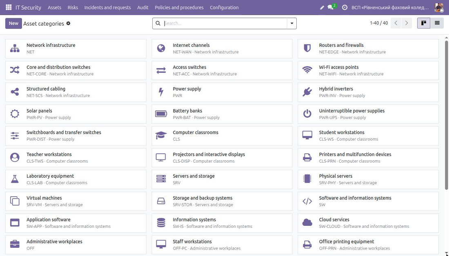Click the gear icon beside Asset categories
449x256 pixels.
coord(68,24)
